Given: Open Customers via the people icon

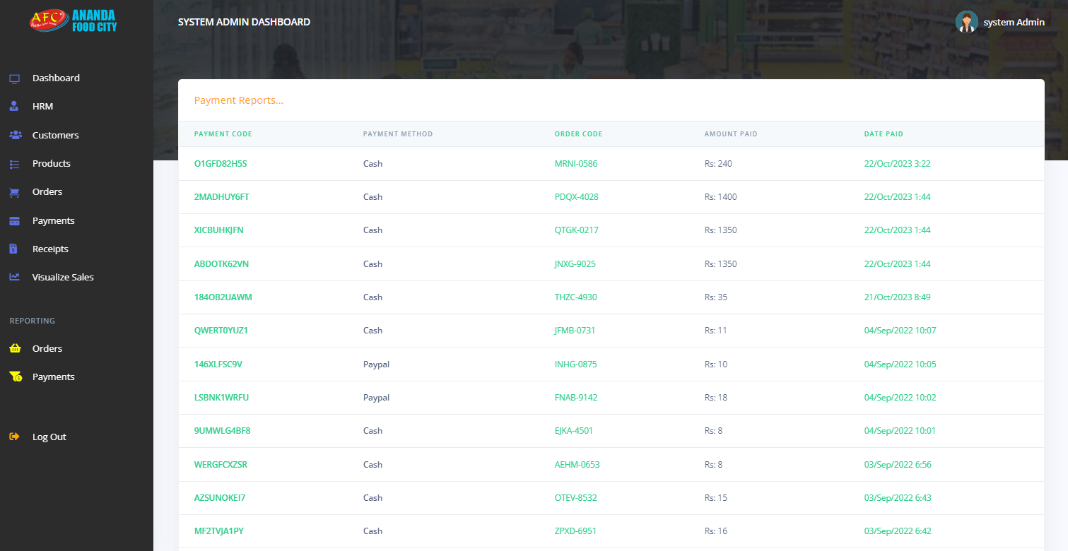Looking at the screenshot, I should pos(14,135).
